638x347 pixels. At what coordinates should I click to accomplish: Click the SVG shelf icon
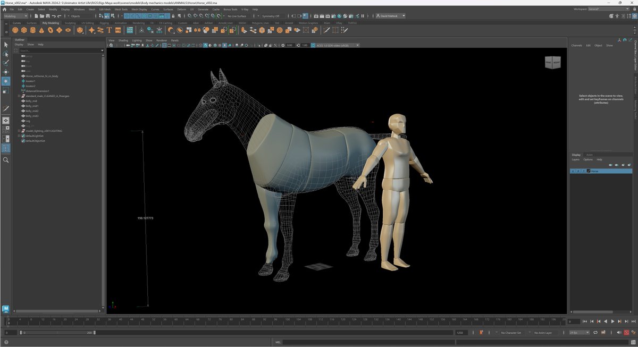118,30
